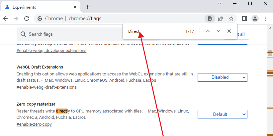273x136 pixels.
Task: Open Zero-copy rasterizer Default dropdown
Action: (x=223, y=114)
